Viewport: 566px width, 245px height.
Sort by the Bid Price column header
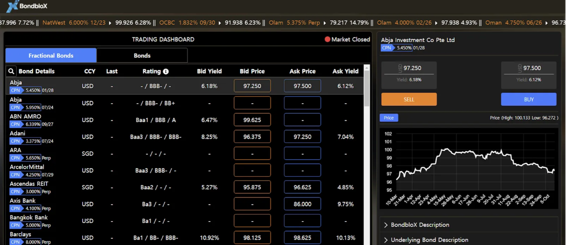tap(252, 71)
